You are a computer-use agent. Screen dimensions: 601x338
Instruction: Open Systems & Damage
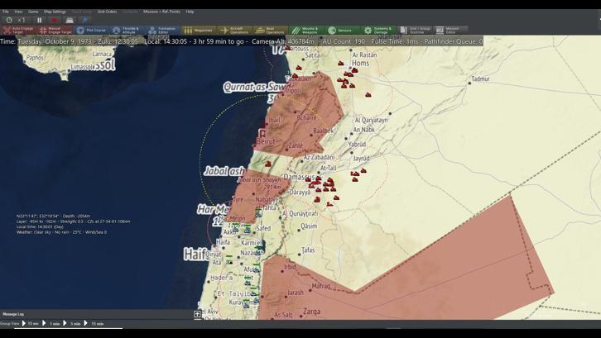click(x=378, y=31)
